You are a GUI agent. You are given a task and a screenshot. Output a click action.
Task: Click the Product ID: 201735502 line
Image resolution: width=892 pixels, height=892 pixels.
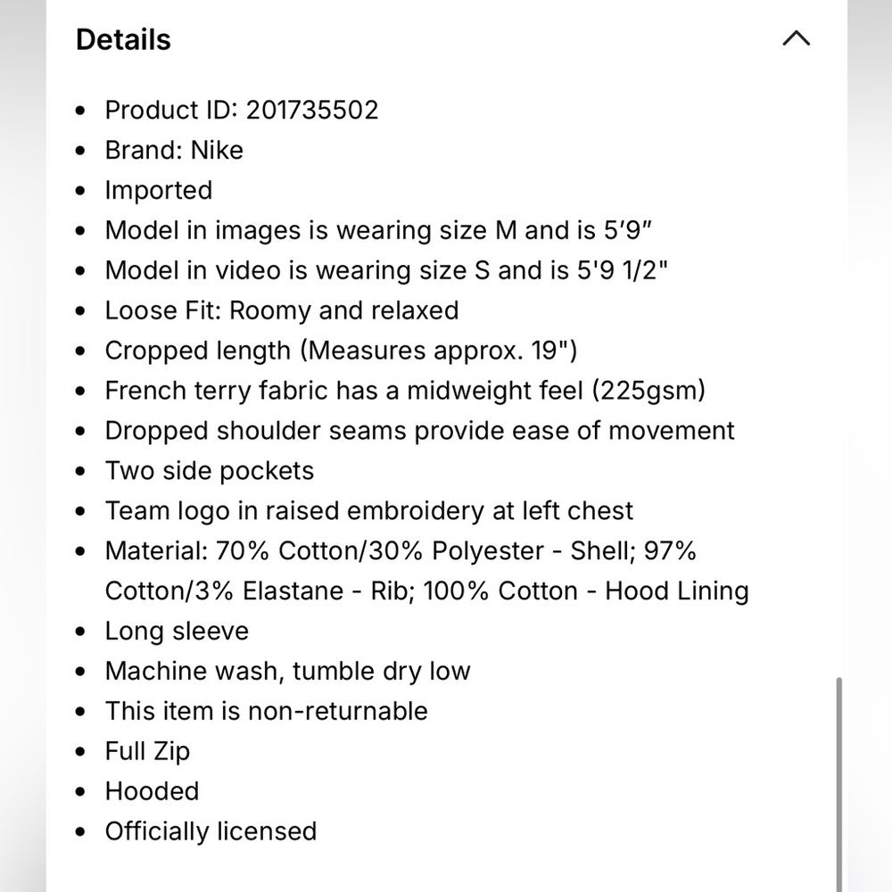tap(242, 110)
